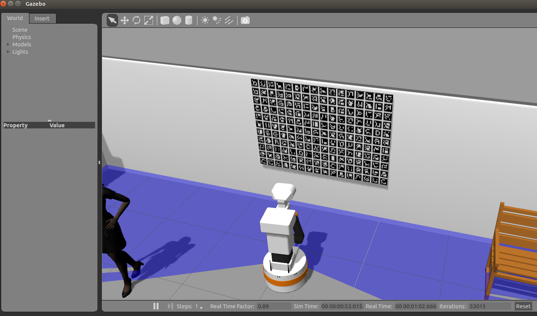This screenshot has width=537, height=316.
Task: Expand the Lights tree node
Action: tap(8, 52)
